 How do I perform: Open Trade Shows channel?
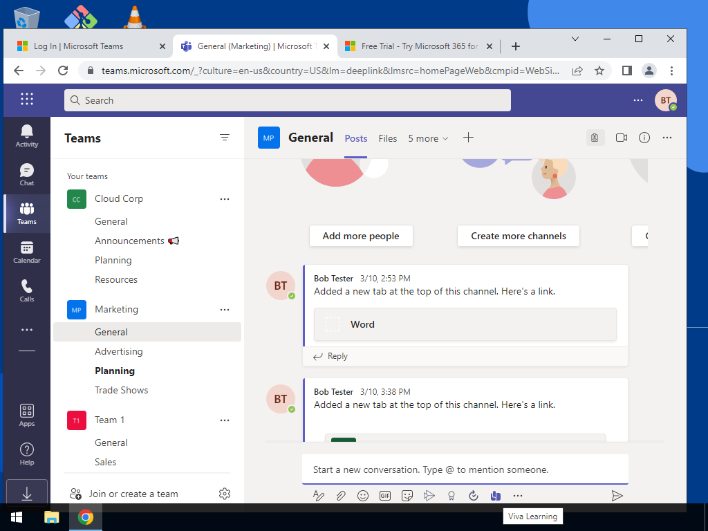click(122, 390)
